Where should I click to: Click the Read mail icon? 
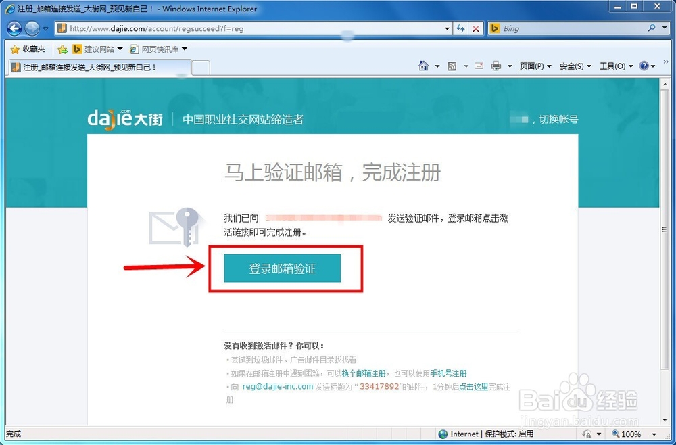[x=479, y=66]
